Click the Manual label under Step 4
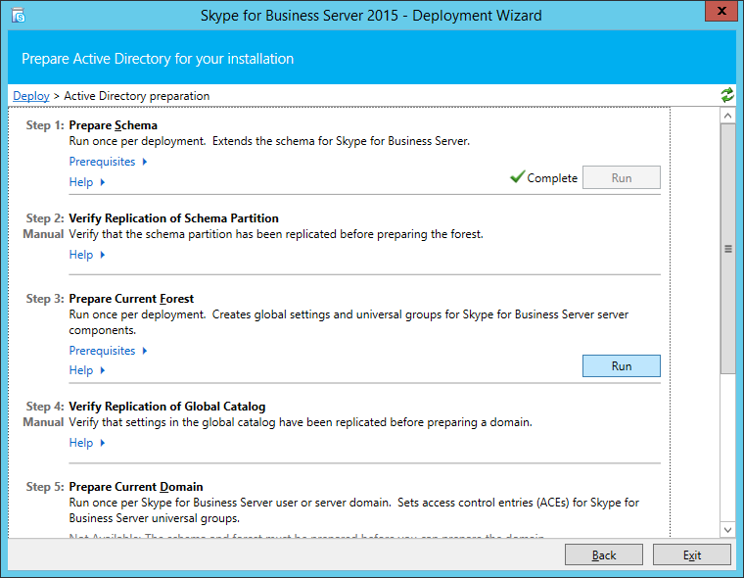The image size is (744, 578). point(43,422)
